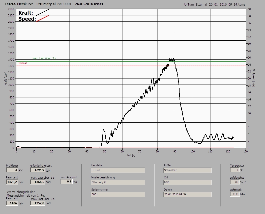Click the Peak Last field showing 1420,2
The width and height of the screenshot is (265, 214).
(12, 182)
